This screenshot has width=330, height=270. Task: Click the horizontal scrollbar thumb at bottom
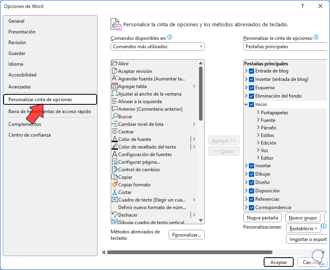pos(190,252)
